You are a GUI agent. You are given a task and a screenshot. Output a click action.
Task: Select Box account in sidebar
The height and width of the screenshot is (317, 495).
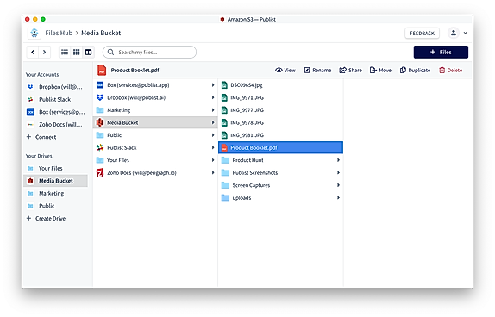click(55, 112)
